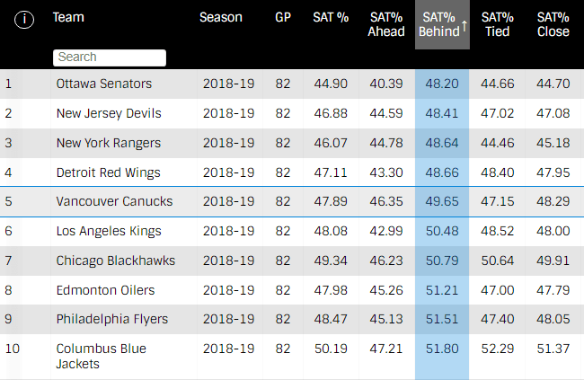This screenshot has width=584, height=380.
Task: Sort by GP column header
Action: tap(283, 17)
